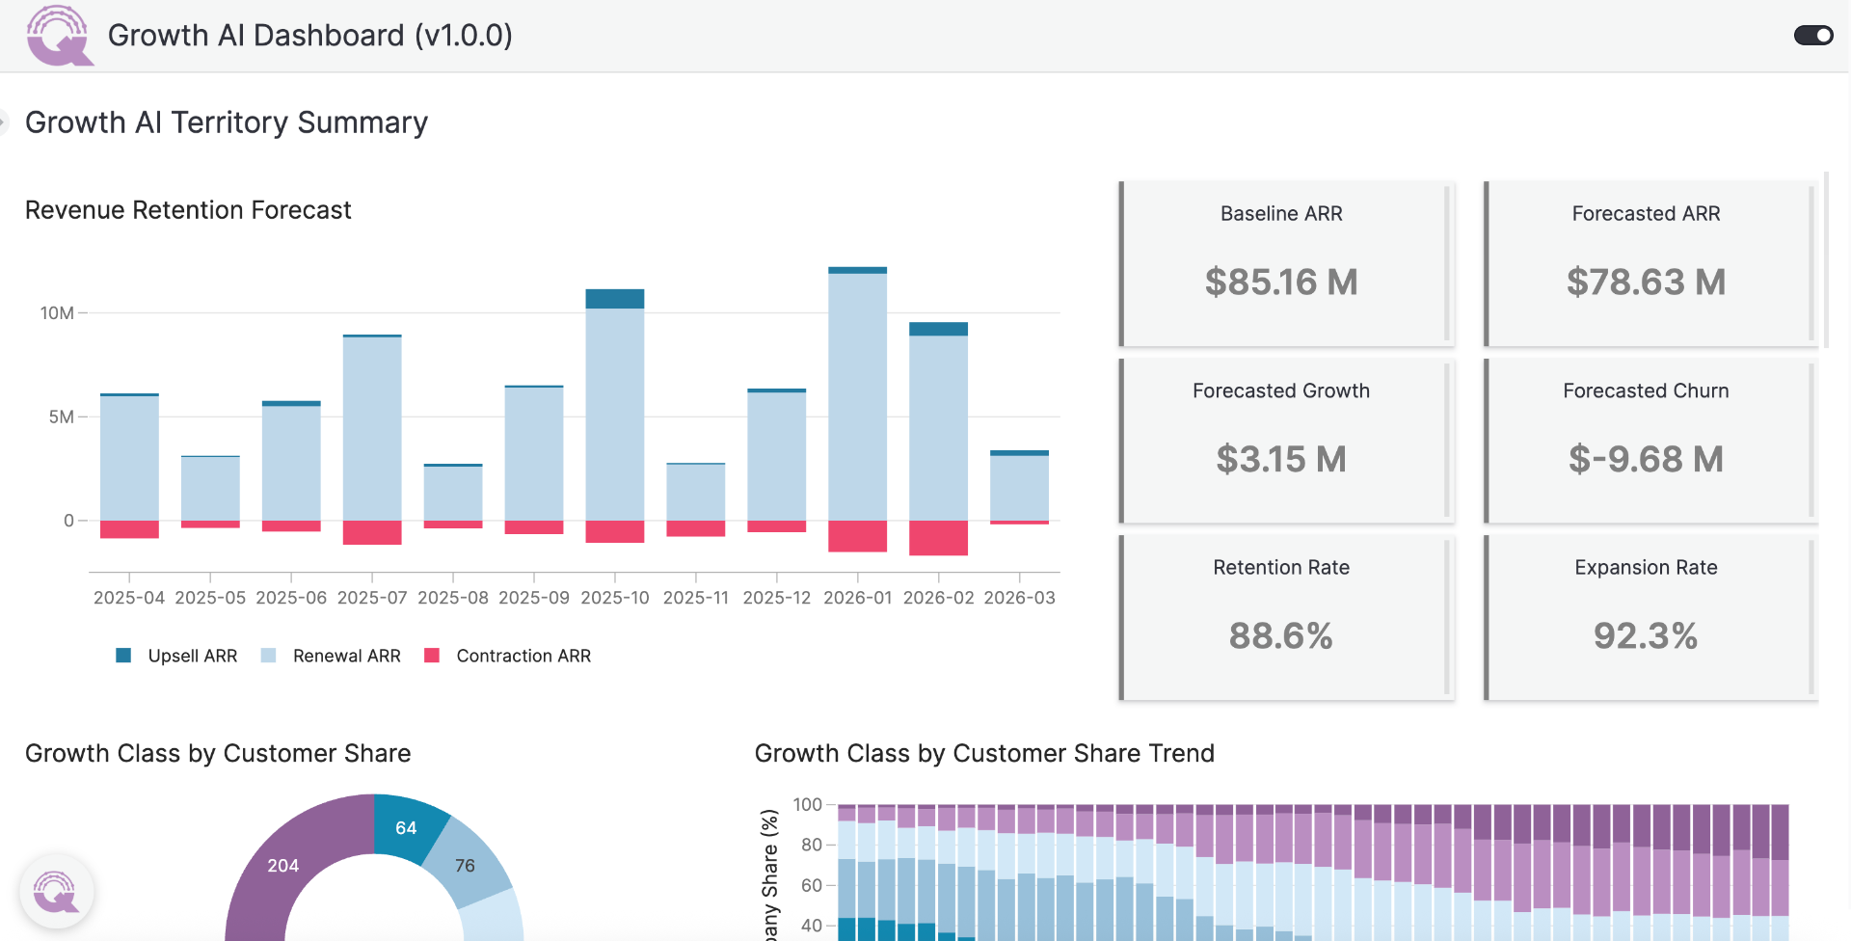
Task: Click the $78.63 M value
Action: pyautogui.click(x=1646, y=282)
